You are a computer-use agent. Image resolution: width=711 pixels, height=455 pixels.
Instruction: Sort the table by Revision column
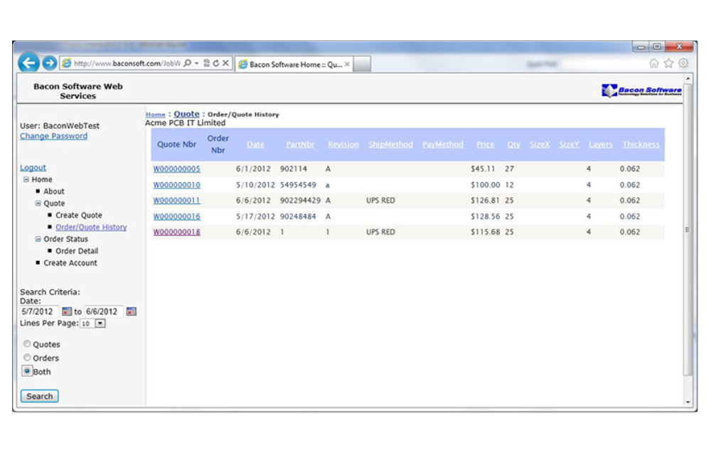343,144
